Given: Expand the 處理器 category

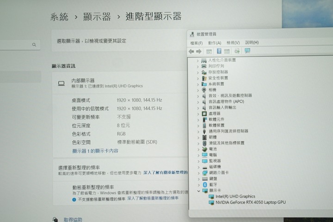Looking at the screenshot, I should pos(198,114).
